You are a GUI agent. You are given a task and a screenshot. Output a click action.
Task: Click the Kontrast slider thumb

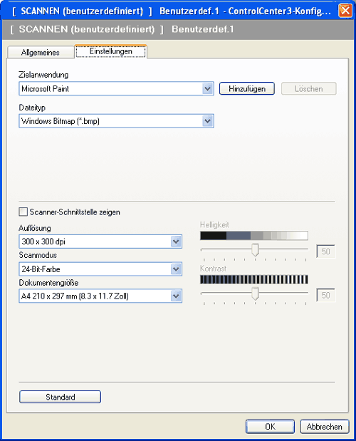click(x=255, y=294)
